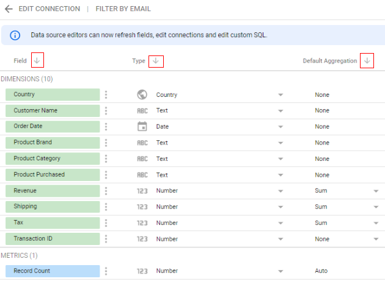Click the Auto aggregation value for Record Count
Image resolution: width=385 pixels, height=284 pixels.
coord(321,271)
